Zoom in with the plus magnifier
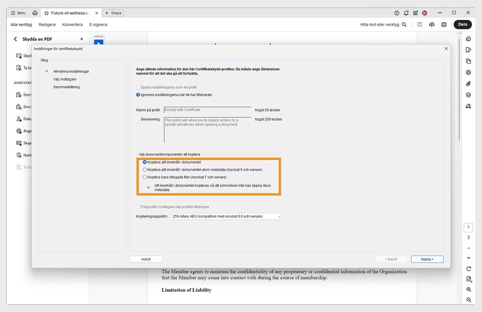This screenshot has height=312, width=482. [x=468, y=290]
